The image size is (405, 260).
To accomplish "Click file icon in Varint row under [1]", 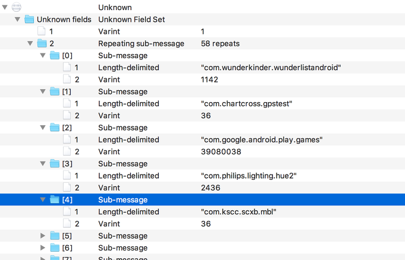I will click(67, 115).
